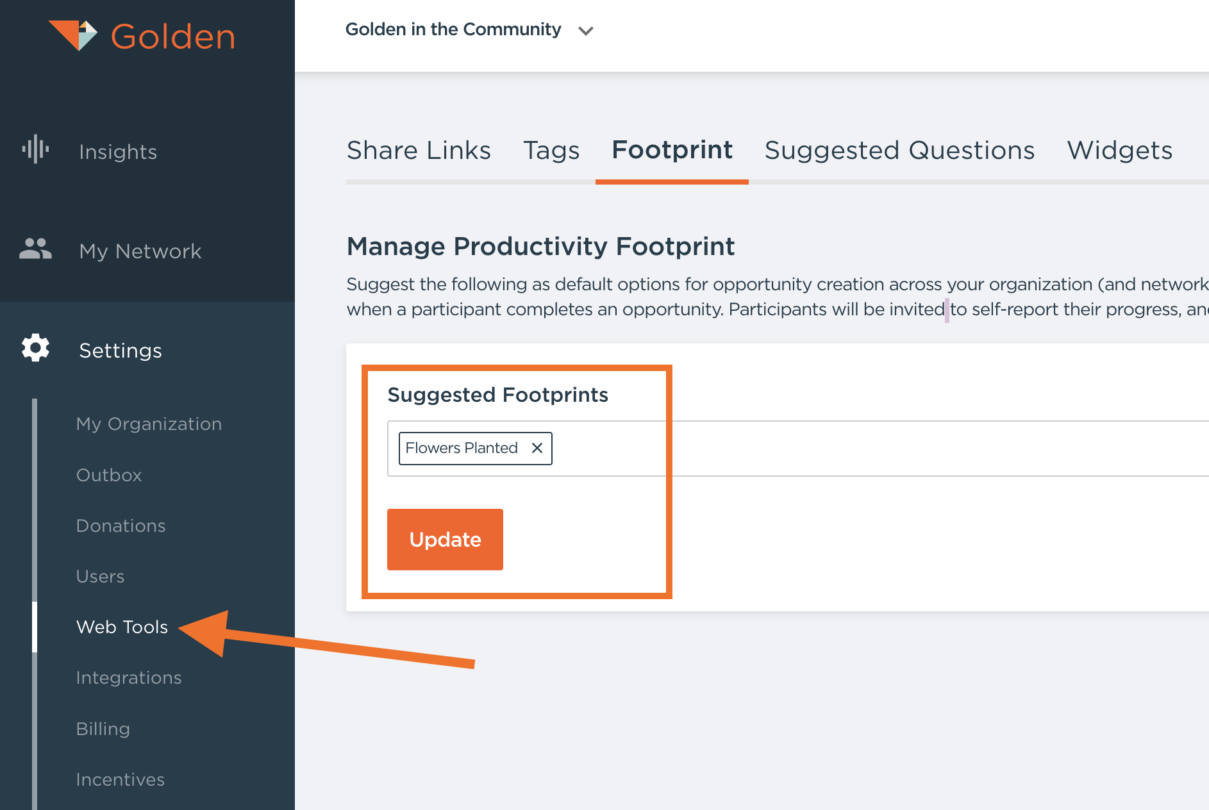This screenshot has height=810, width=1209.
Task: Remove the Flowers Planted tag
Action: (537, 448)
